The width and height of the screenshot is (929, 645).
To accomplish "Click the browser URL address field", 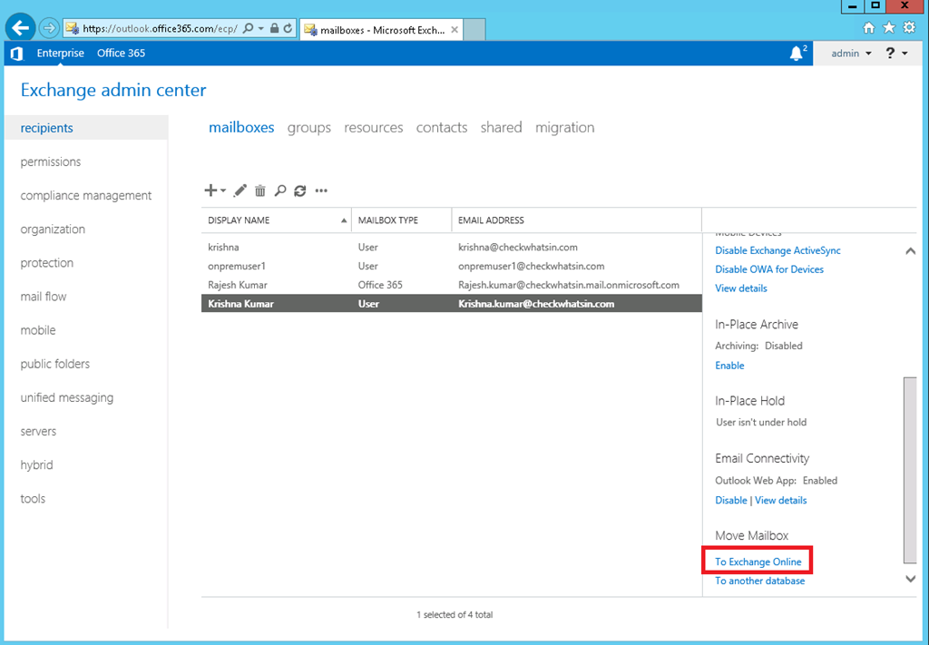I will coord(160,28).
